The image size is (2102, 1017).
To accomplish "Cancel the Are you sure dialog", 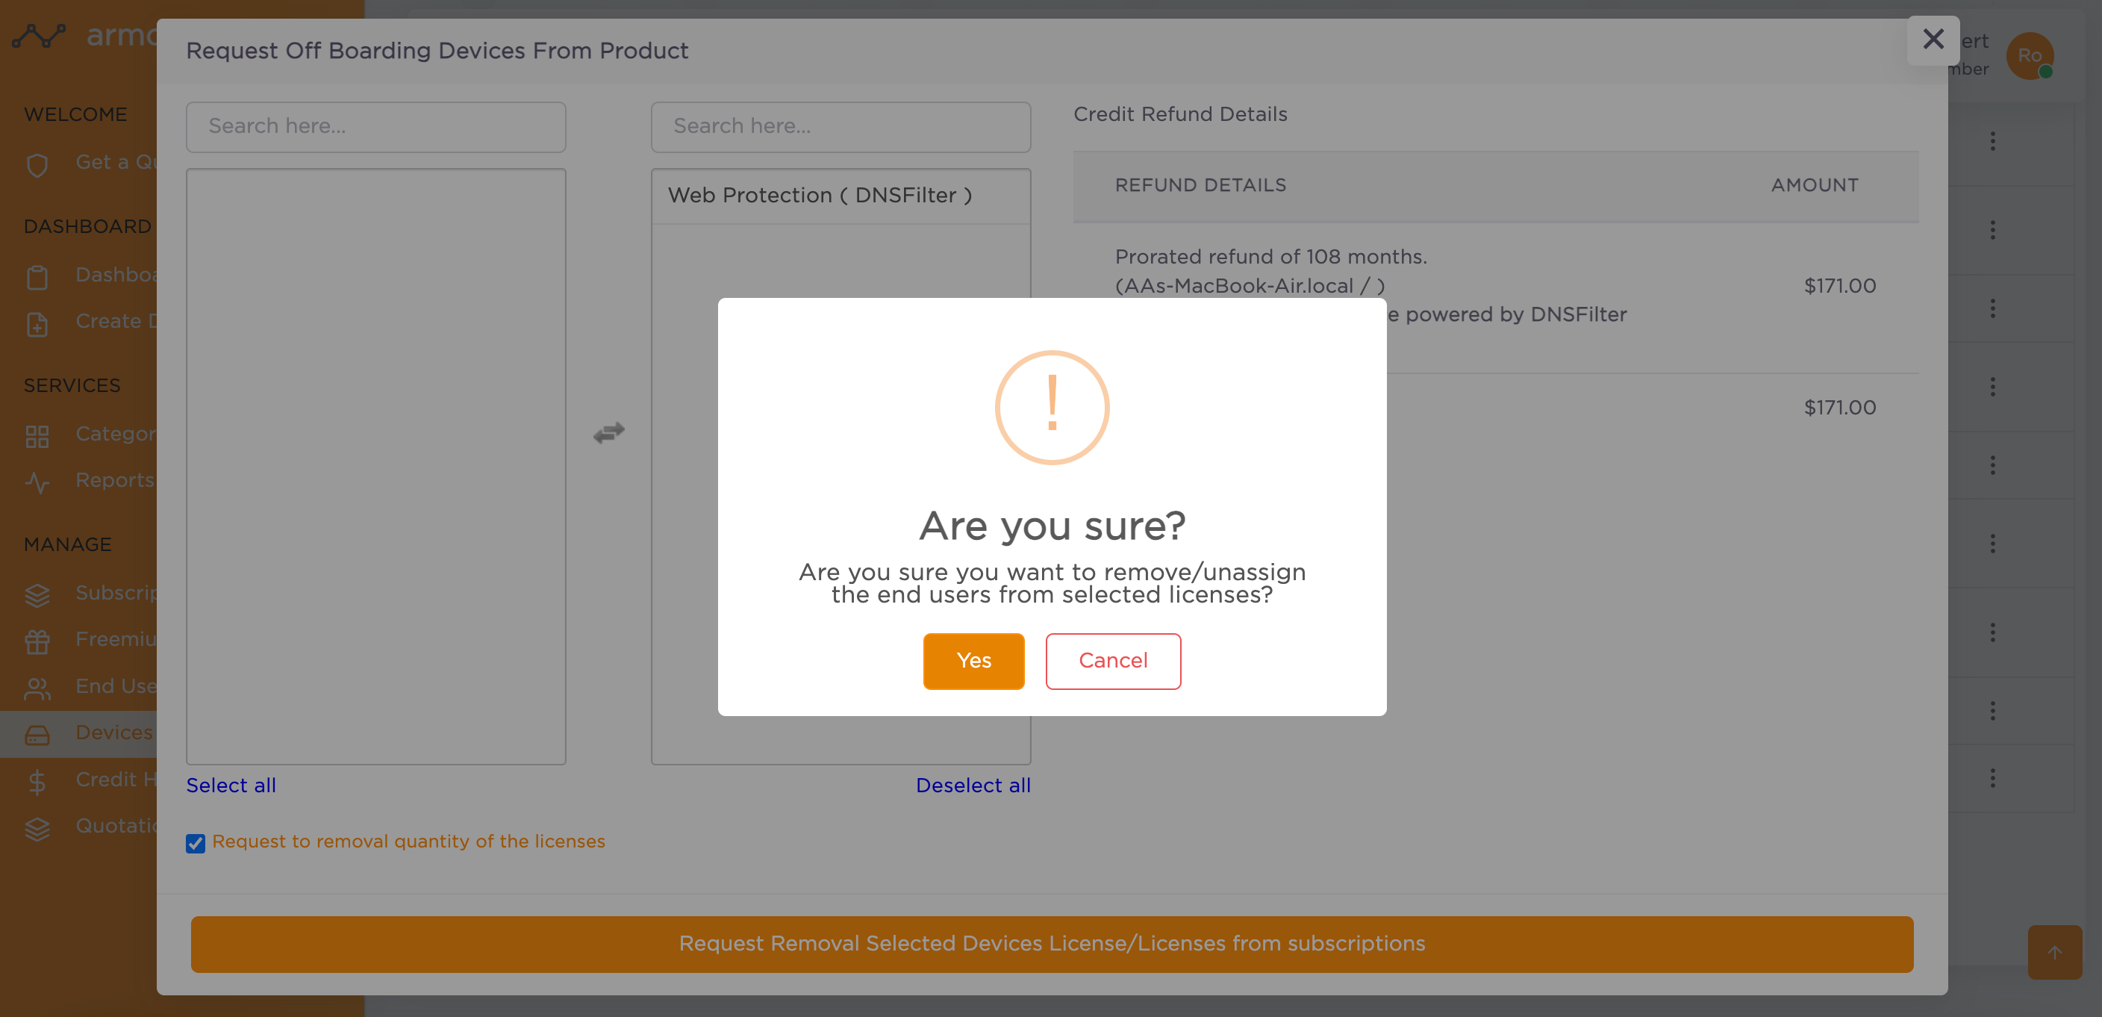I will point(1113,660).
